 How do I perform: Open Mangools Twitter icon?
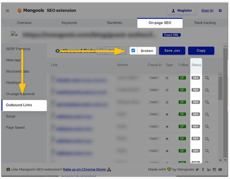pyautogui.click(x=197, y=170)
